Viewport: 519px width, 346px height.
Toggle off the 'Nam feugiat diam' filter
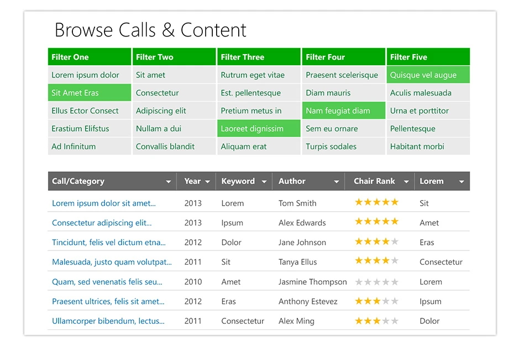point(343,111)
